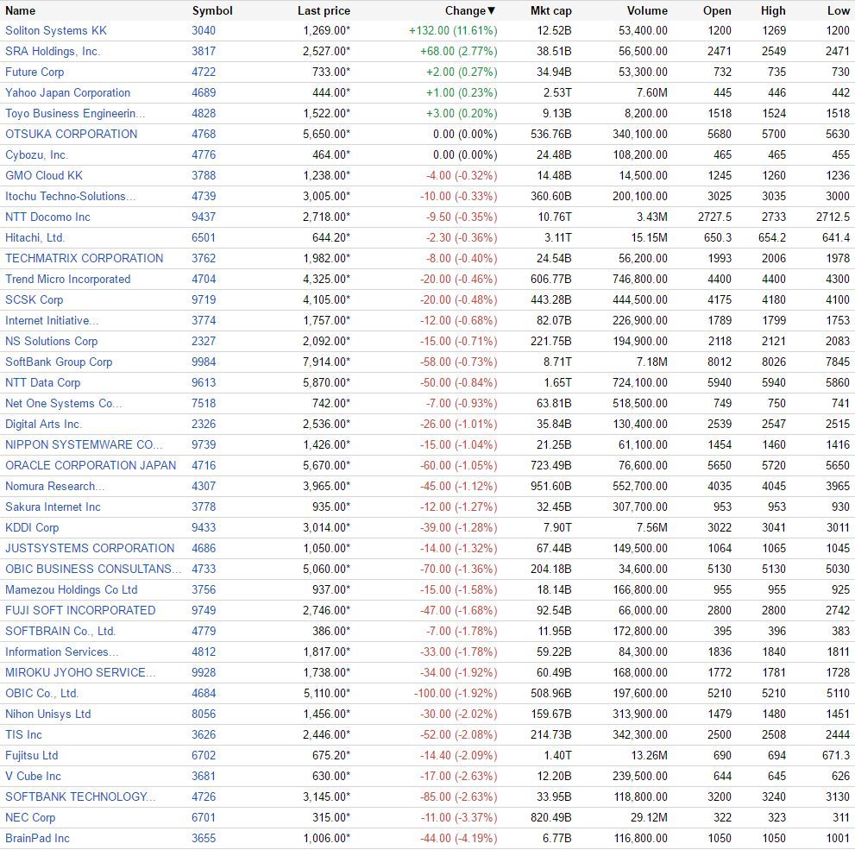This screenshot has height=850, width=855.
Task: Open the OBIC Co., Ltd. link
Action: [42, 694]
